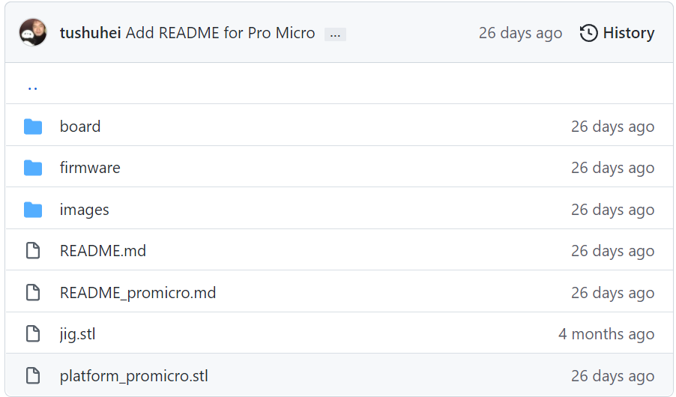Screen dimensions: 676x397
Task: Go to parent directory link
Action: [32, 85]
